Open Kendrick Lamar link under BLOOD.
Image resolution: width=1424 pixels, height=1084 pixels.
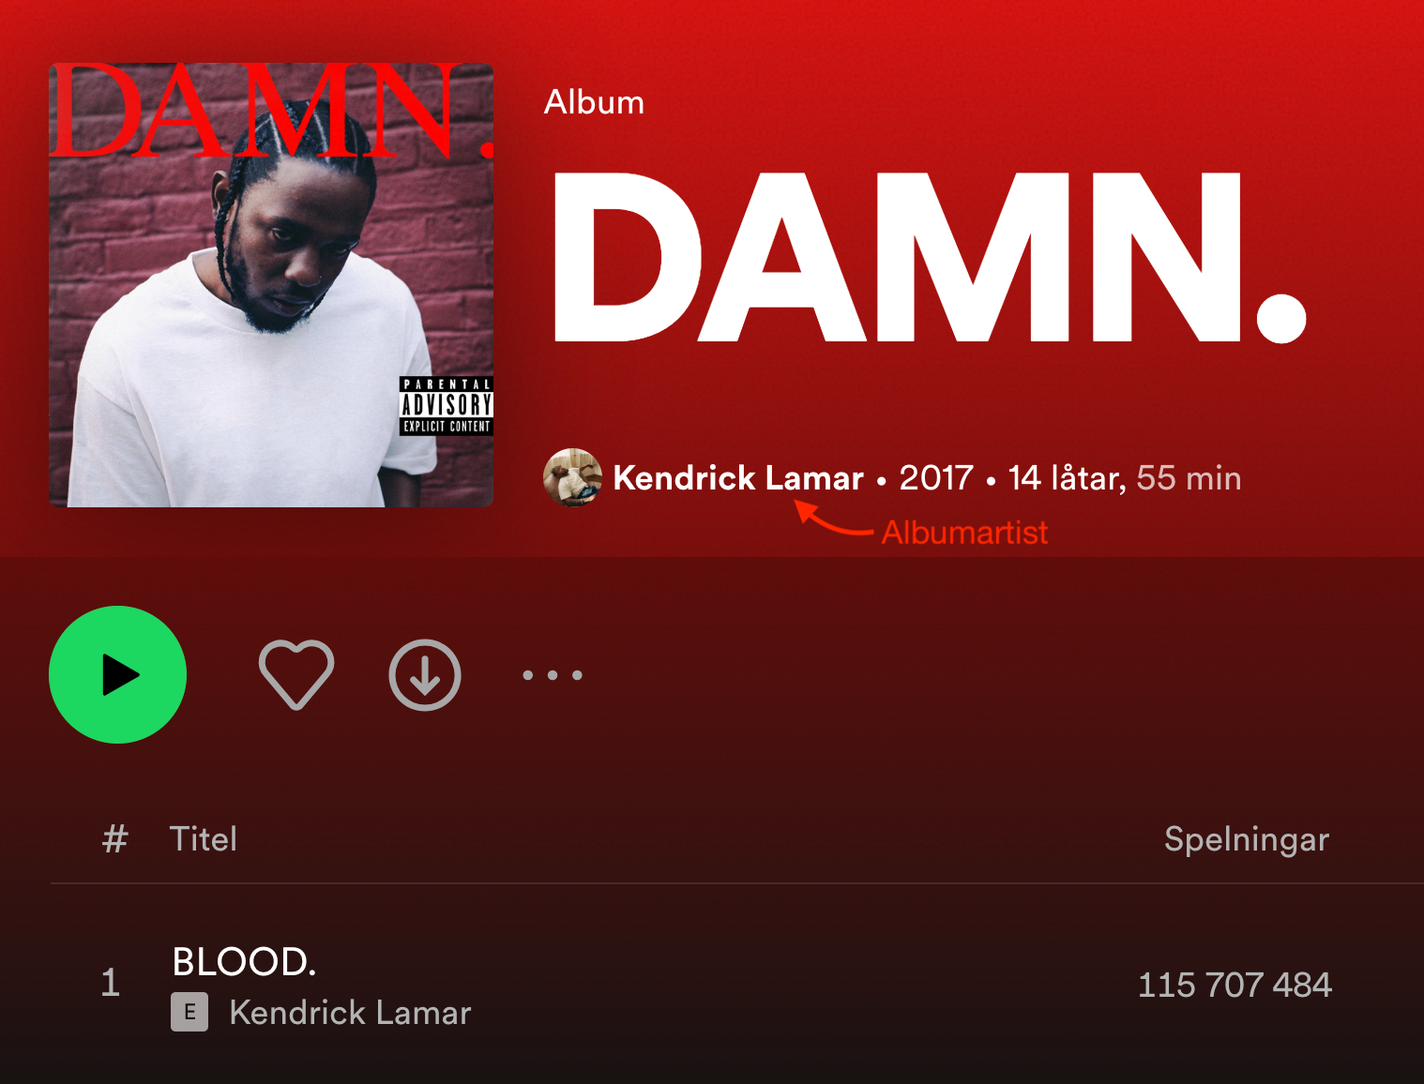[350, 1013]
